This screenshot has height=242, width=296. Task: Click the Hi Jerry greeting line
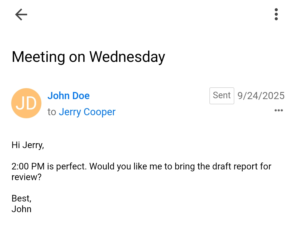[x=28, y=145]
